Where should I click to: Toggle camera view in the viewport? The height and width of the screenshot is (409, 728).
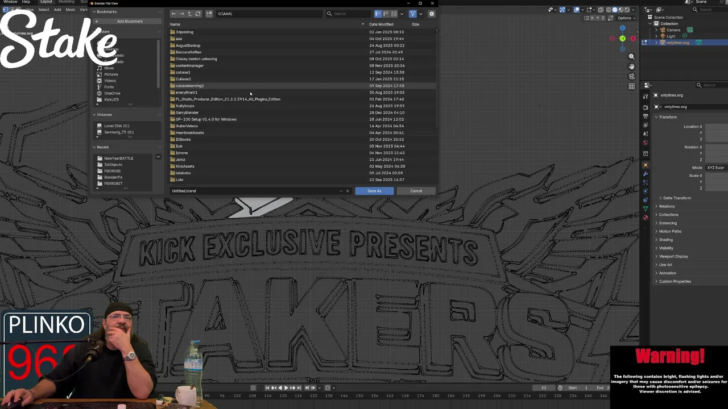631,76
